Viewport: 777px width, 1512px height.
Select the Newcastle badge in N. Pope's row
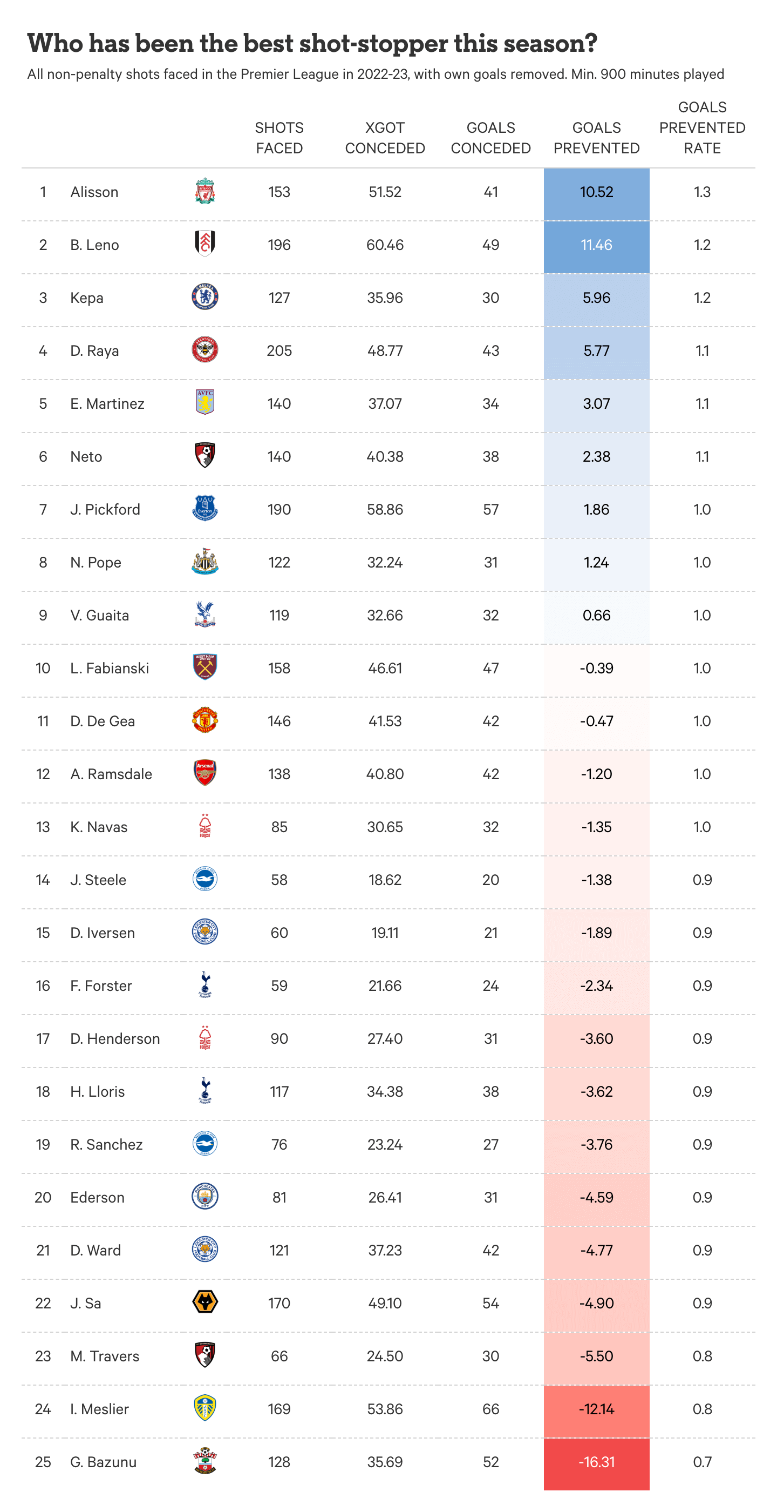205,562
